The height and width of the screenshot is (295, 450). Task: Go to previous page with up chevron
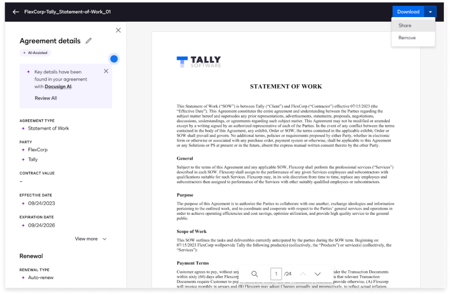point(303,274)
